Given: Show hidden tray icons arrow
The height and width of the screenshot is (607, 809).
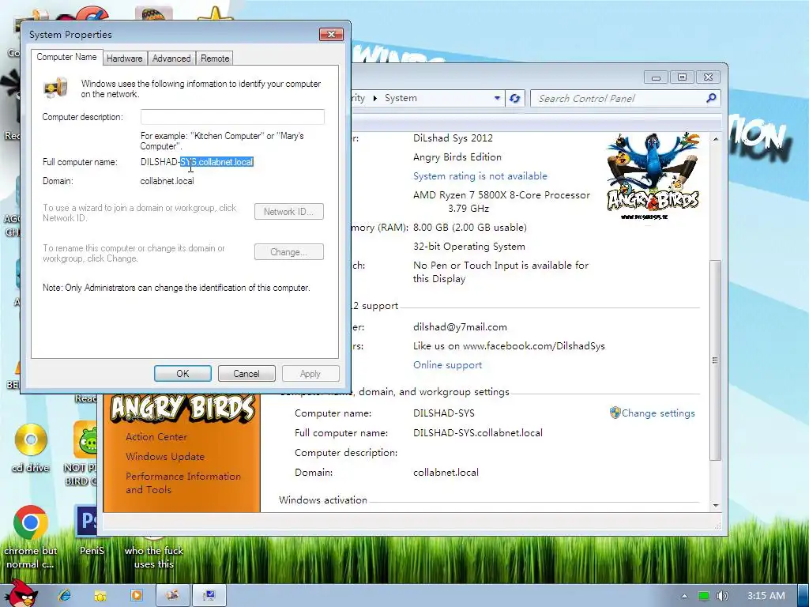Looking at the screenshot, I should pyautogui.click(x=684, y=596).
